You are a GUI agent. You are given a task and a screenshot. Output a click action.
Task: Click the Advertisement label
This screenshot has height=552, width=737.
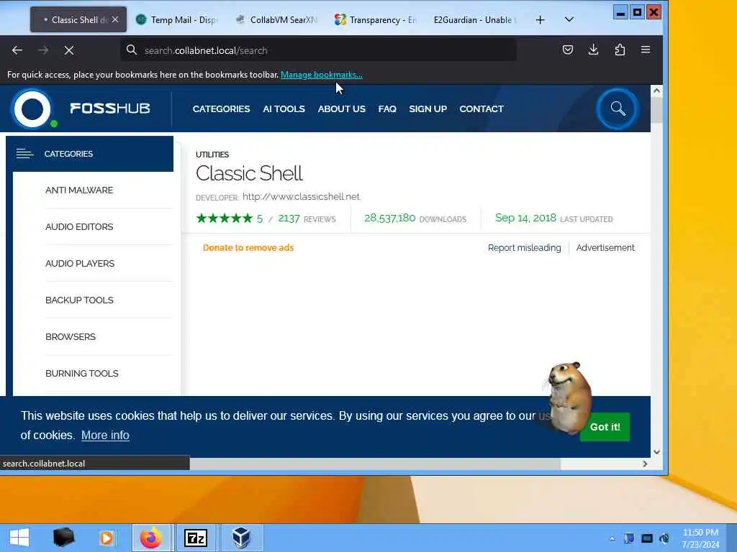605,247
